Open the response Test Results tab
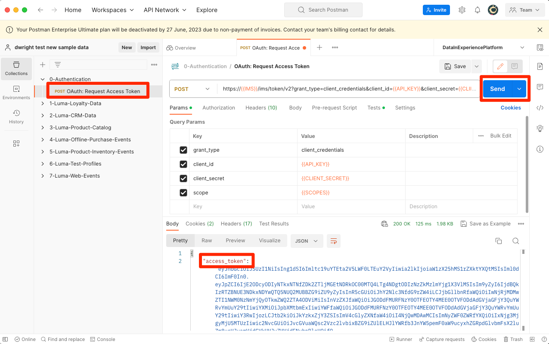This screenshot has width=549, height=344. click(x=274, y=224)
